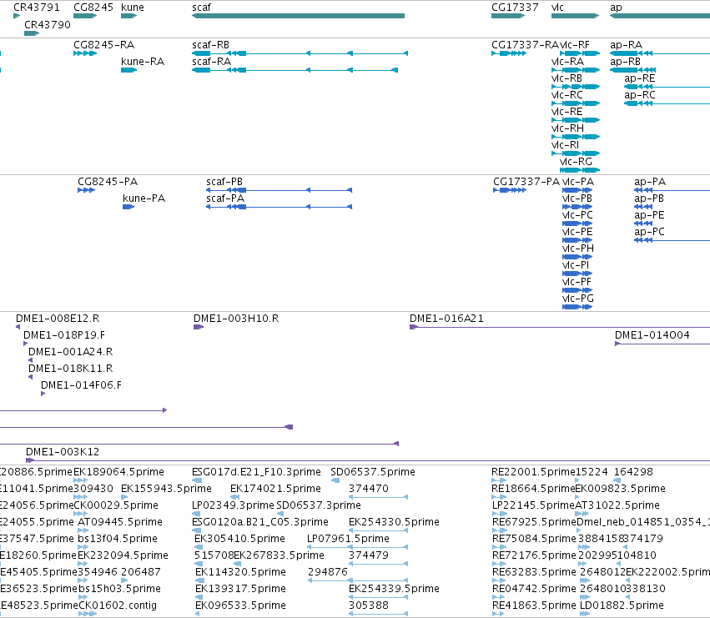Click the vlc-PH protein label
Screen dimensions: 710x618
(x=578, y=249)
